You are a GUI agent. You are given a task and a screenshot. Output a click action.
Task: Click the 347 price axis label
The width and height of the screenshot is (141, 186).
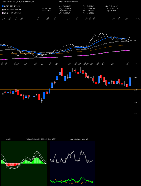pos(136,90)
